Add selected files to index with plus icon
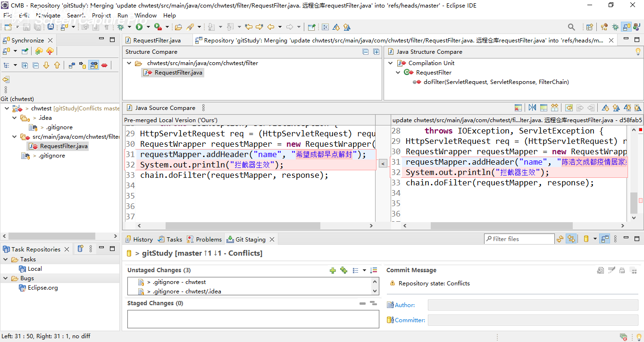This screenshot has width=644, height=342. [333, 270]
